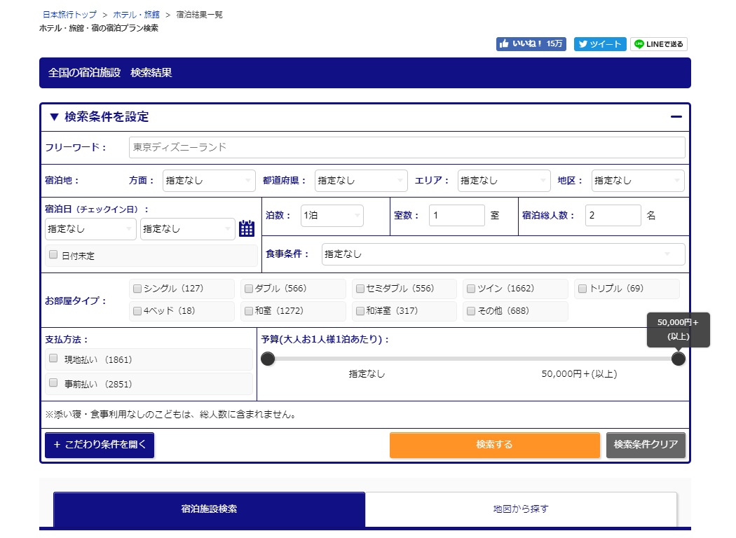Select the 宿泊施設検索 tab
This screenshot has height=538, width=736.
(x=209, y=509)
